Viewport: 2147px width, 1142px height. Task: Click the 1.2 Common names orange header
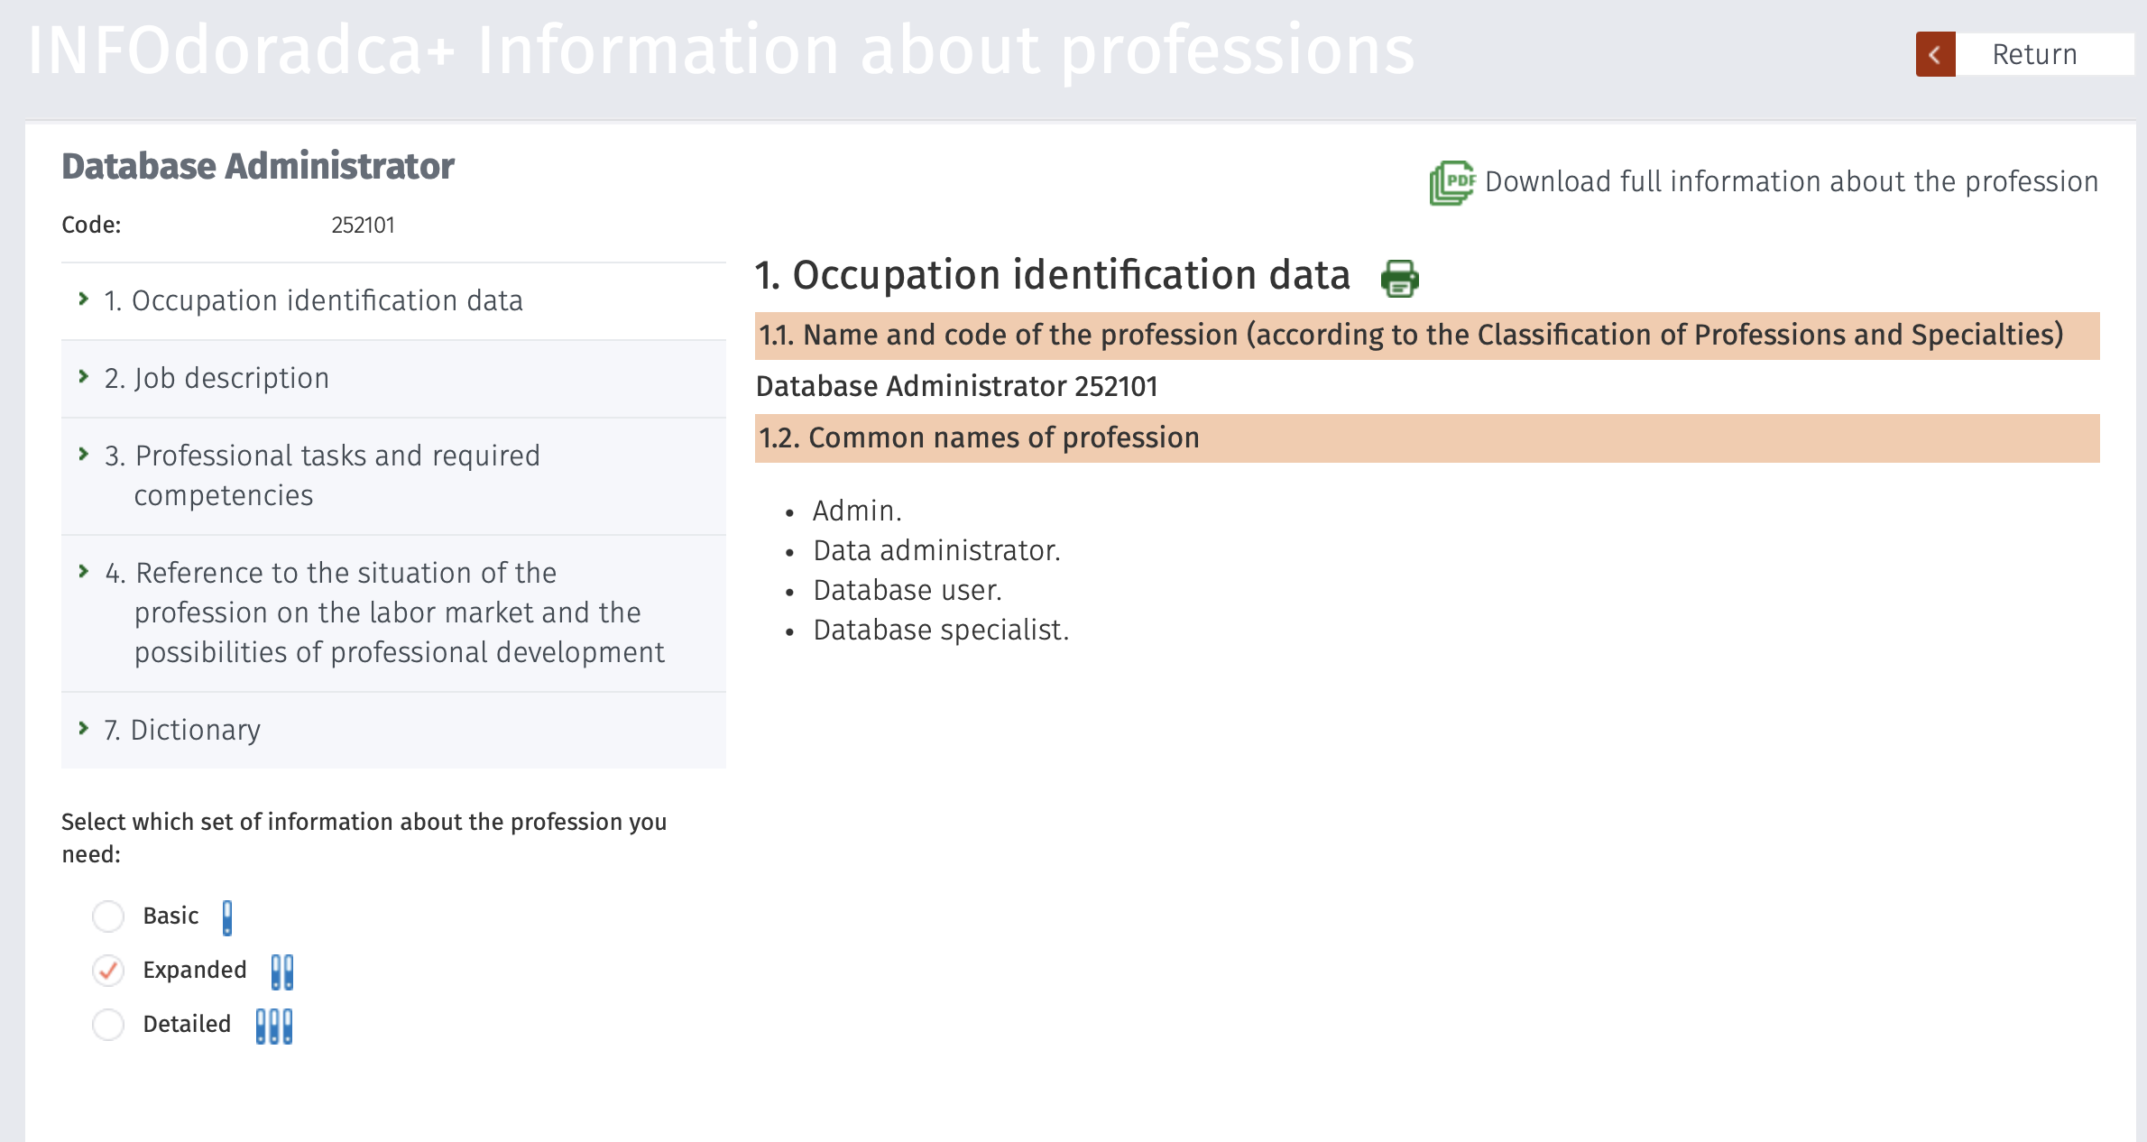click(1426, 438)
